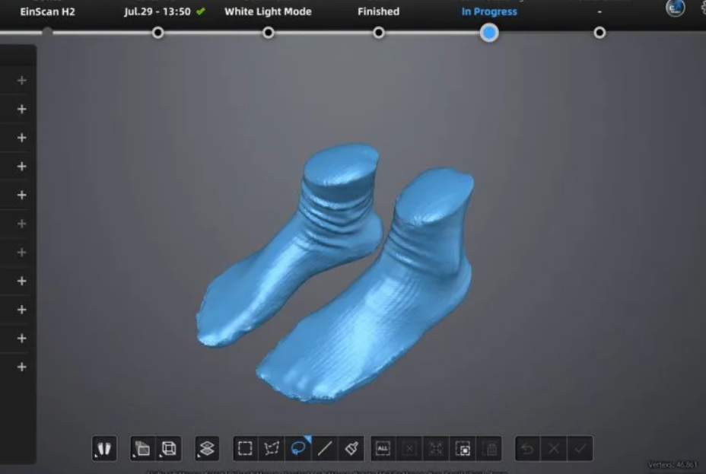Return to the Finished step node

coord(379,33)
